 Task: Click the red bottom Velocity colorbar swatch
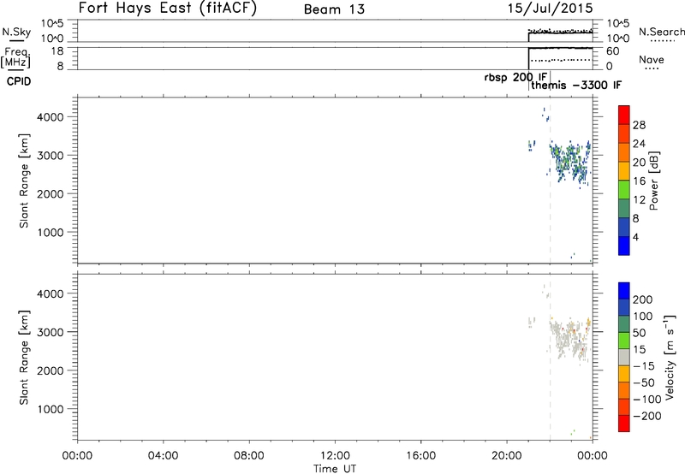[624, 424]
